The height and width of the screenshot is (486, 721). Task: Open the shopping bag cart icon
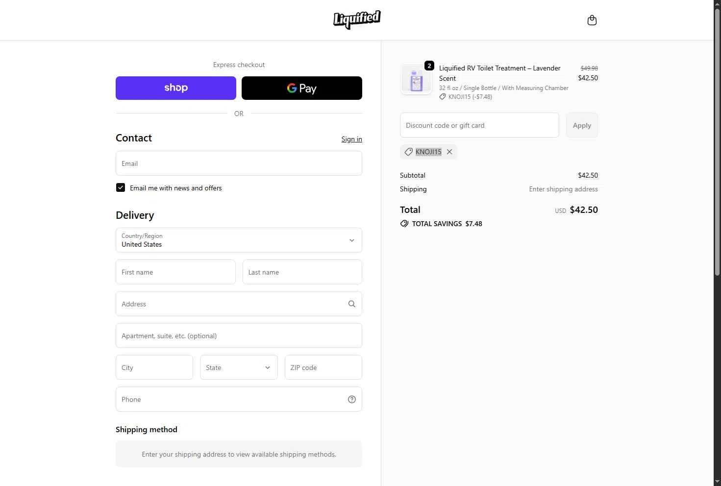coord(592,20)
